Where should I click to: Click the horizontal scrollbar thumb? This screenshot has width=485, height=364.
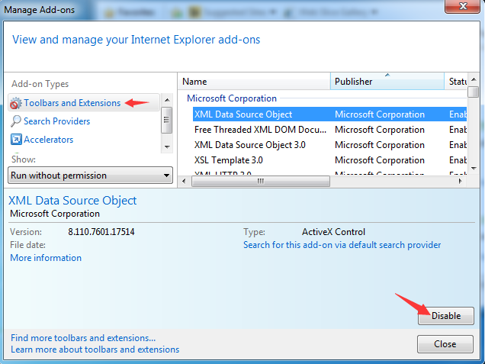(x=261, y=181)
